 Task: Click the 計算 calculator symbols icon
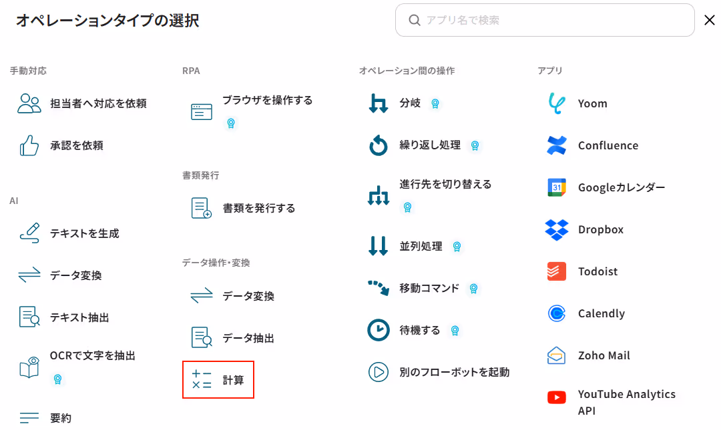202,379
